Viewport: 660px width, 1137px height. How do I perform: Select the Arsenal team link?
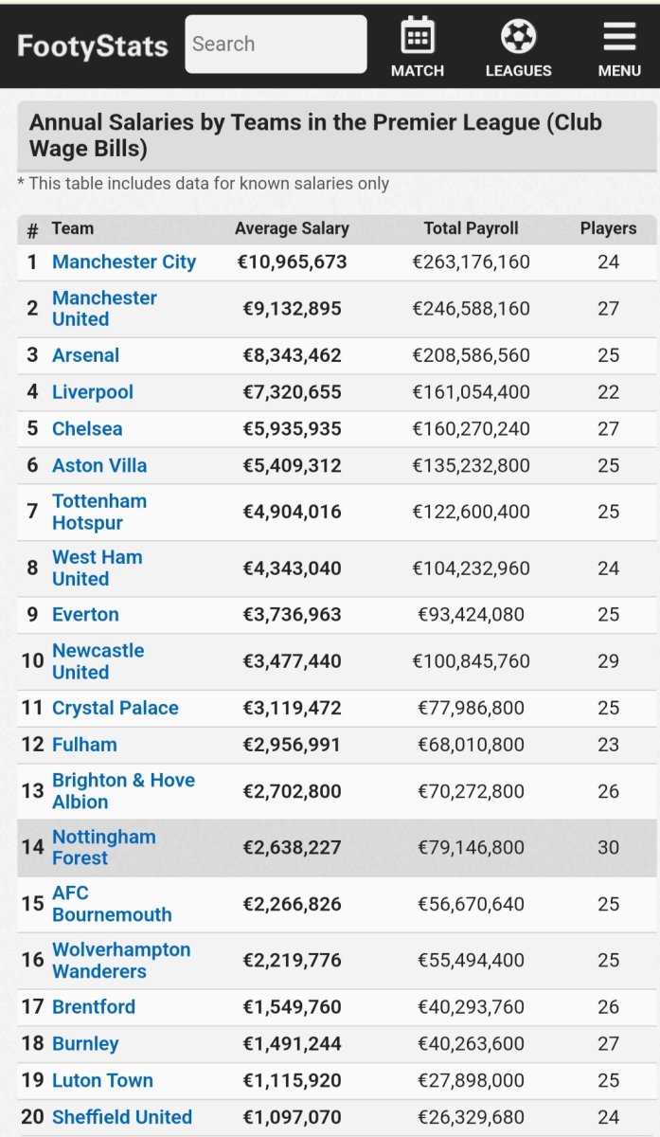click(x=85, y=355)
